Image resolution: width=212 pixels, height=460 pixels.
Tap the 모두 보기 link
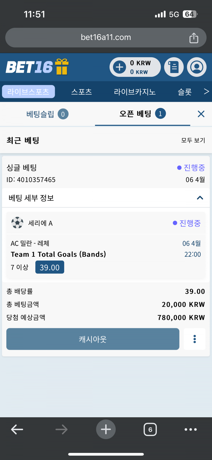(193, 140)
